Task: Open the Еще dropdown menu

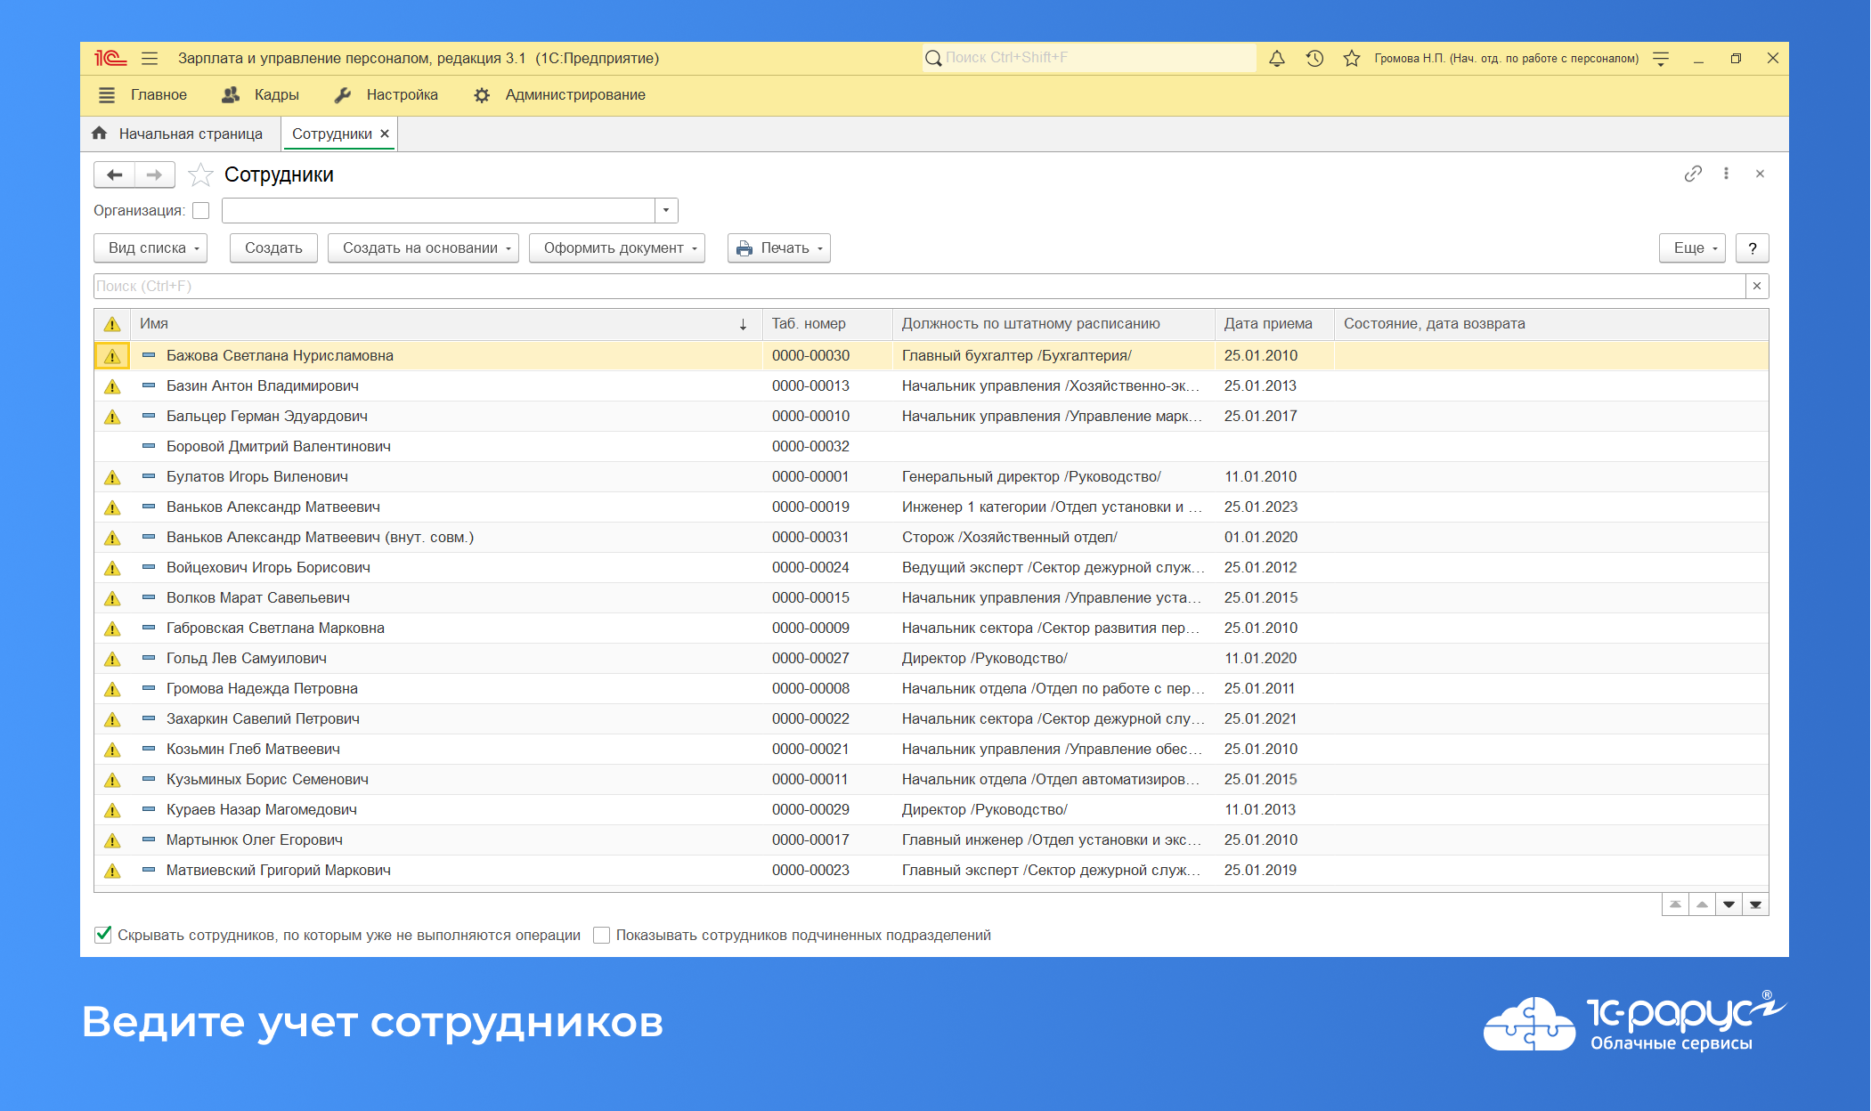Action: tap(1690, 247)
